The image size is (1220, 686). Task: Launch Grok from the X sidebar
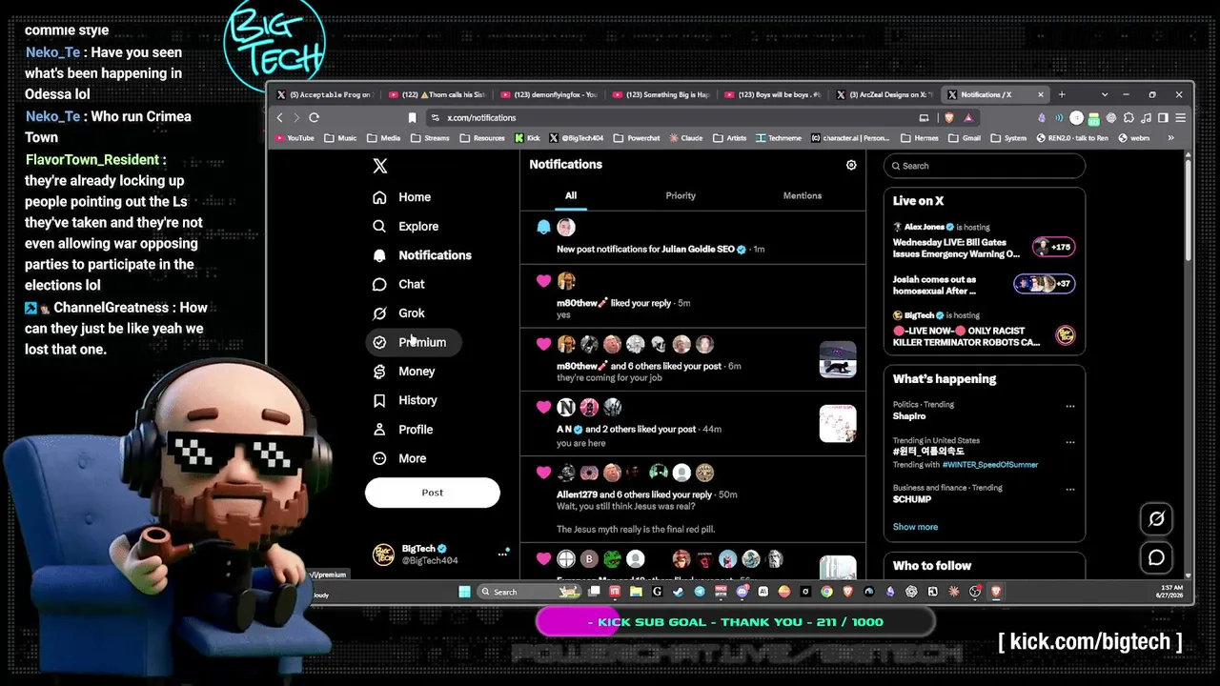pos(398,313)
